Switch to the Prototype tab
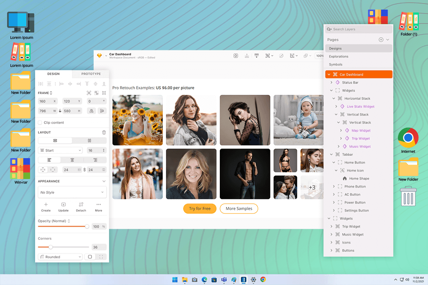 coord(91,74)
